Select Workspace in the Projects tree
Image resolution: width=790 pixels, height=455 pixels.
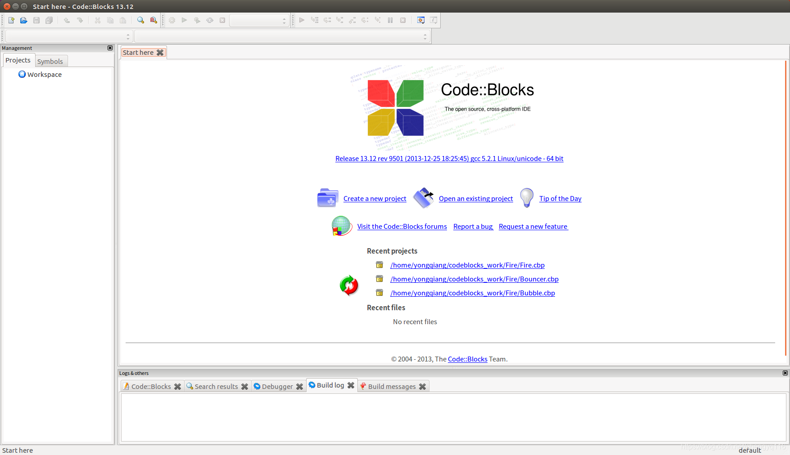44,74
